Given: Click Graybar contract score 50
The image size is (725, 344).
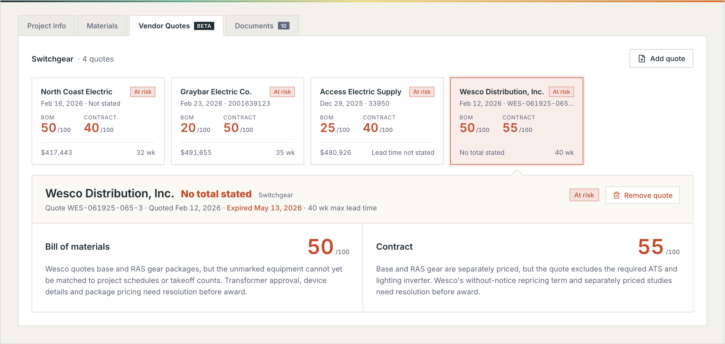Looking at the screenshot, I should click(231, 128).
